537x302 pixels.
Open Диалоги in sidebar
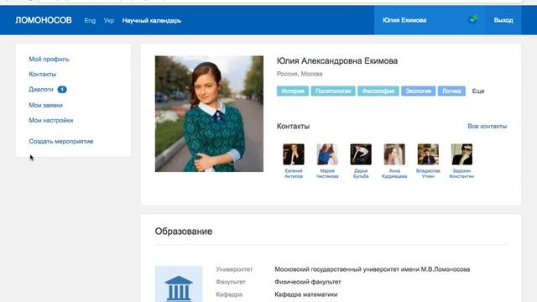(41, 90)
